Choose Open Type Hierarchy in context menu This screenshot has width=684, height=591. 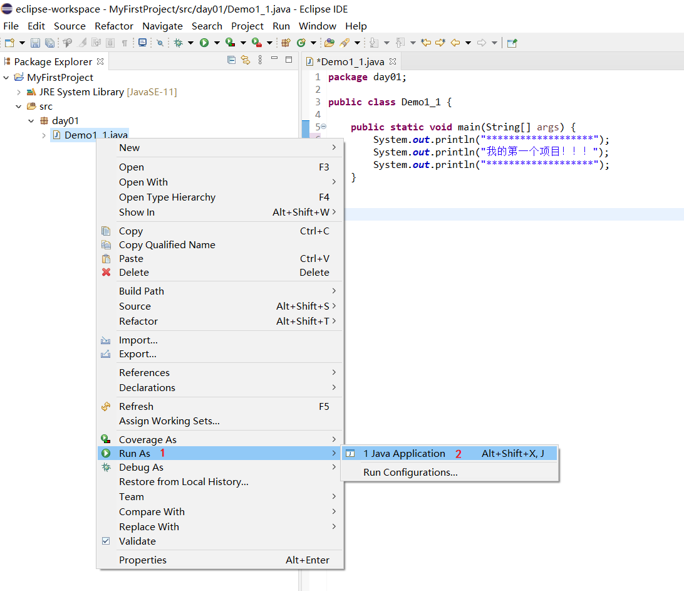point(220,197)
